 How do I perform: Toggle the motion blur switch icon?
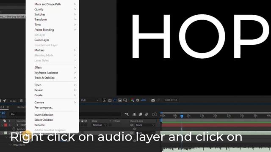coord(147,114)
